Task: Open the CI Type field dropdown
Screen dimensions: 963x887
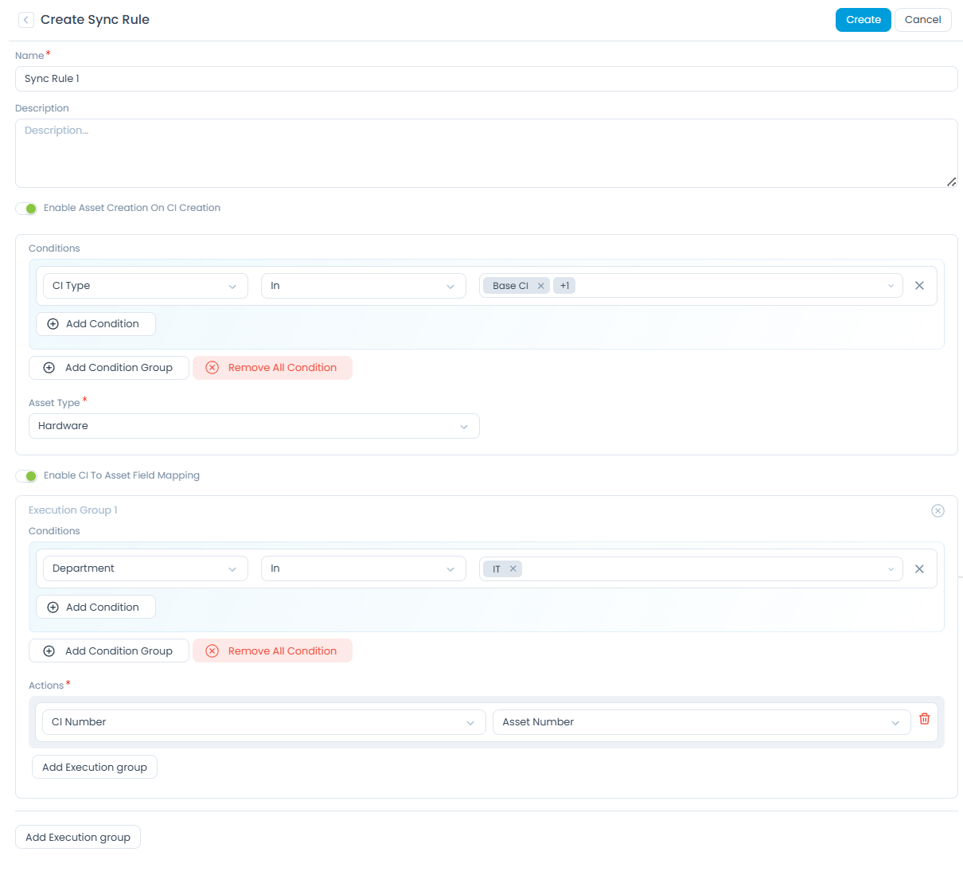Action: (145, 286)
